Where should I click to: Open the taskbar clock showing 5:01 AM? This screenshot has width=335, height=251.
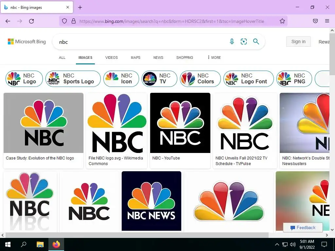(307, 244)
